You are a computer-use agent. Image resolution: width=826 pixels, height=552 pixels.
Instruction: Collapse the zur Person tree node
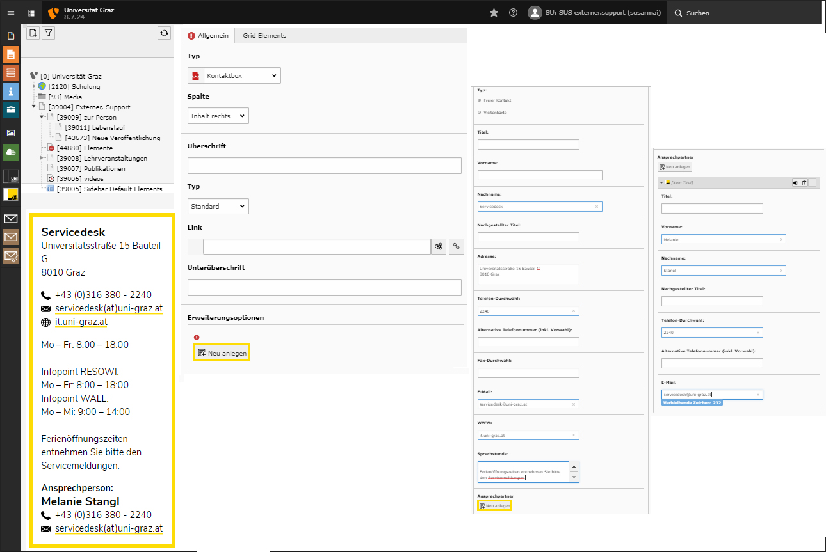(x=42, y=117)
